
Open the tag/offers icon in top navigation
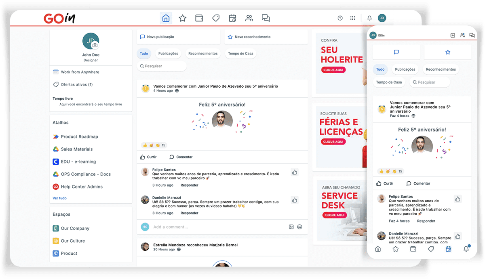(x=215, y=18)
